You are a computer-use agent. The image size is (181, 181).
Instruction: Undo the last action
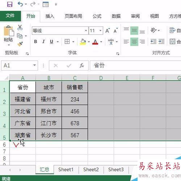(x=20, y=4)
